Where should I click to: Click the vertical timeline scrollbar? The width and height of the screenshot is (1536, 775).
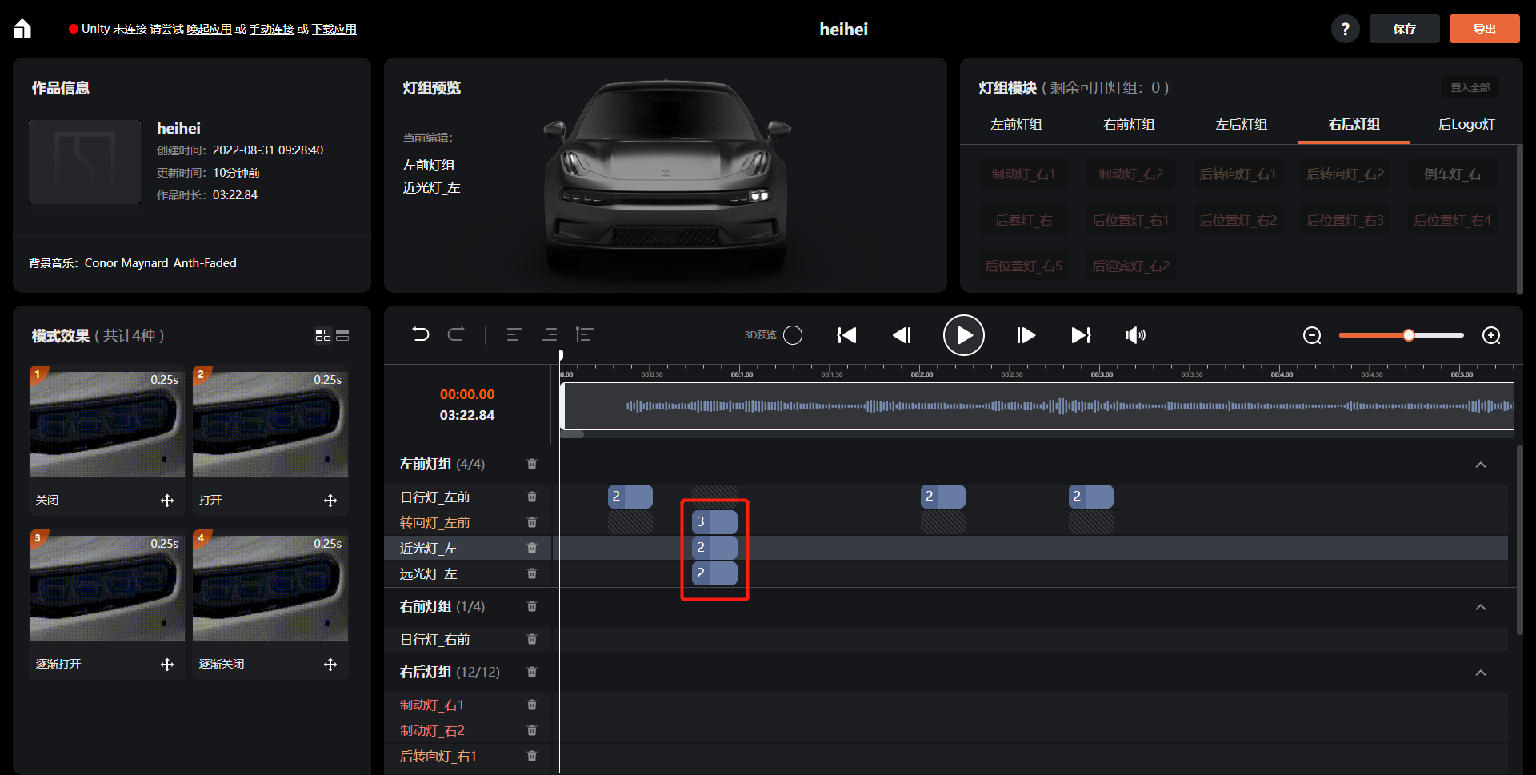point(1519,540)
